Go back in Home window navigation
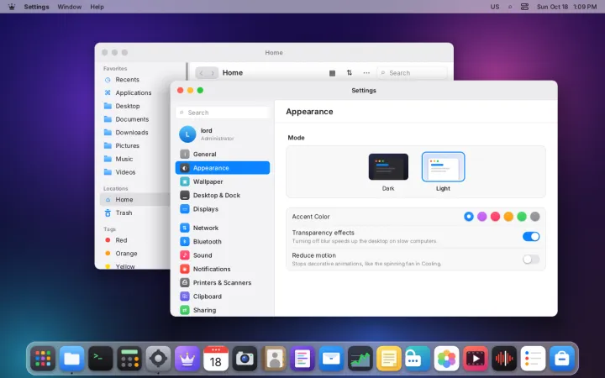605x378 pixels. click(x=201, y=73)
